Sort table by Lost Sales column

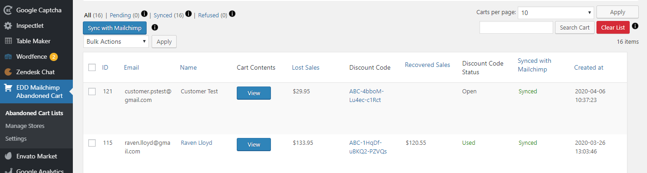(306, 67)
